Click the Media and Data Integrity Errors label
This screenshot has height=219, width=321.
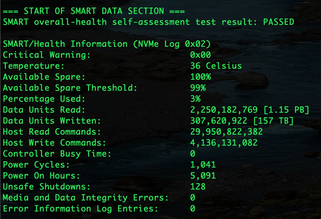86,198
